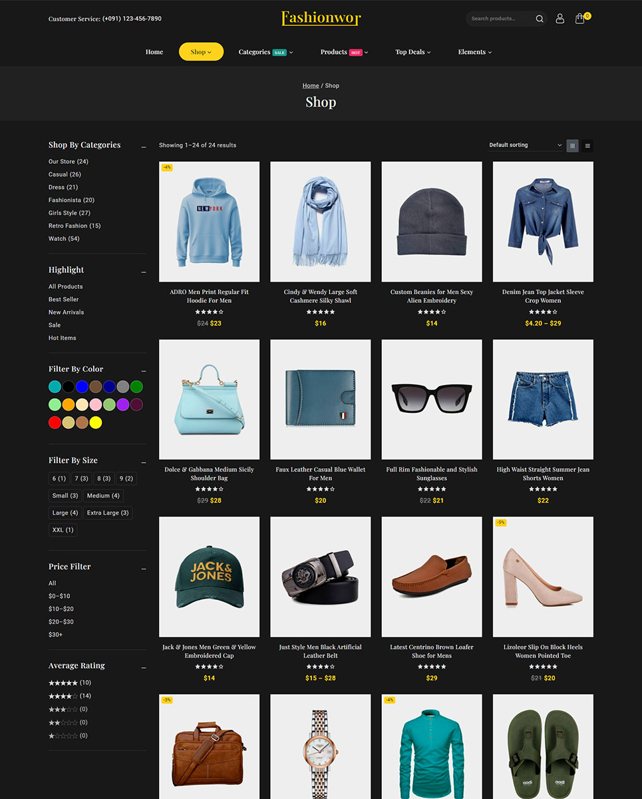The height and width of the screenshot is (799, 642).
Task: Filter by five-star rating
Action: point(63,683)
